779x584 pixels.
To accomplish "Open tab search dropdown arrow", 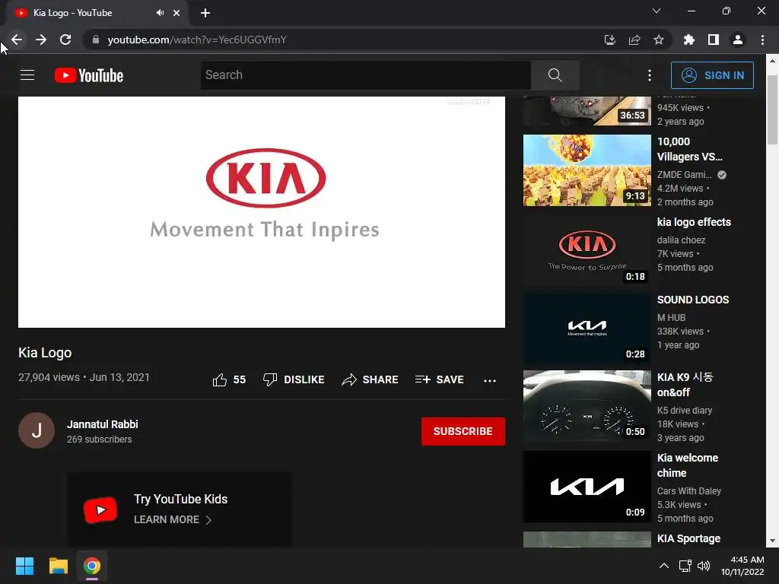I will tap(657, 11).
